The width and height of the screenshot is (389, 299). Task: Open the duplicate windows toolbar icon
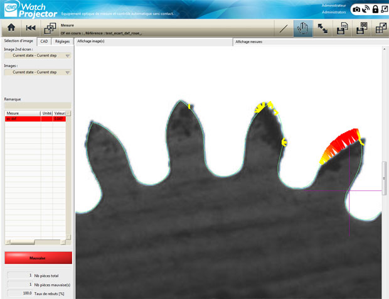tap(50, 28)
